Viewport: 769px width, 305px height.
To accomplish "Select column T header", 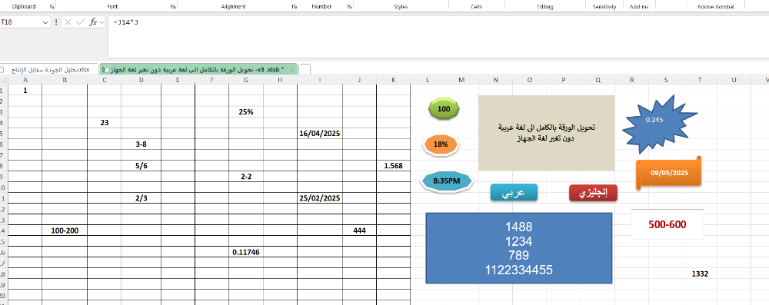I will (x=700, y=79).
